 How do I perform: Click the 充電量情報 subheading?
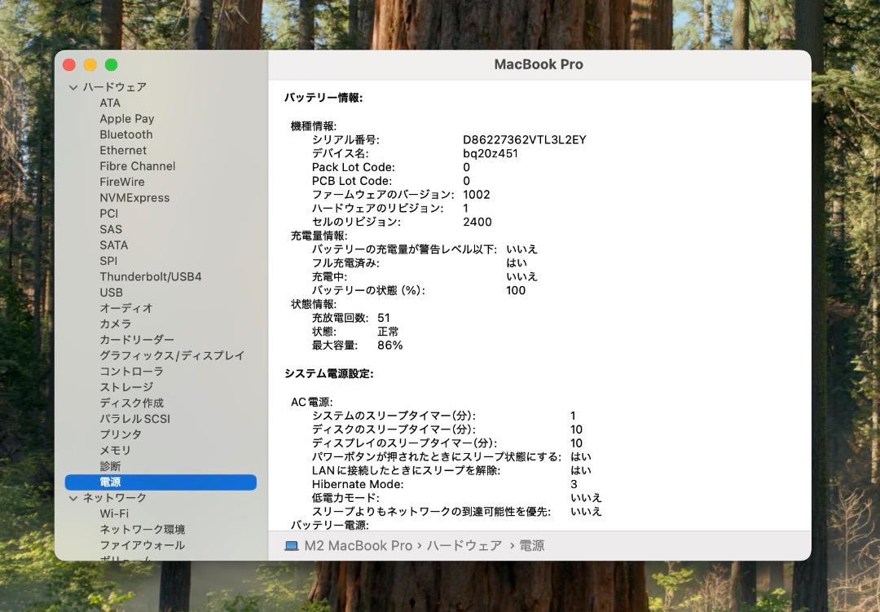(319, 236)
